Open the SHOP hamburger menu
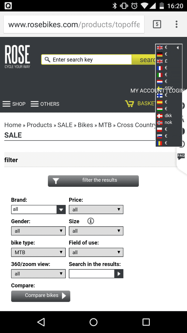Image resolution: width=187 pixels, height=333 pixels. point(14,104)
